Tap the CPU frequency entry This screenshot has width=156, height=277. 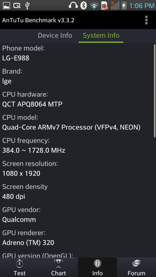coord(77,146)
